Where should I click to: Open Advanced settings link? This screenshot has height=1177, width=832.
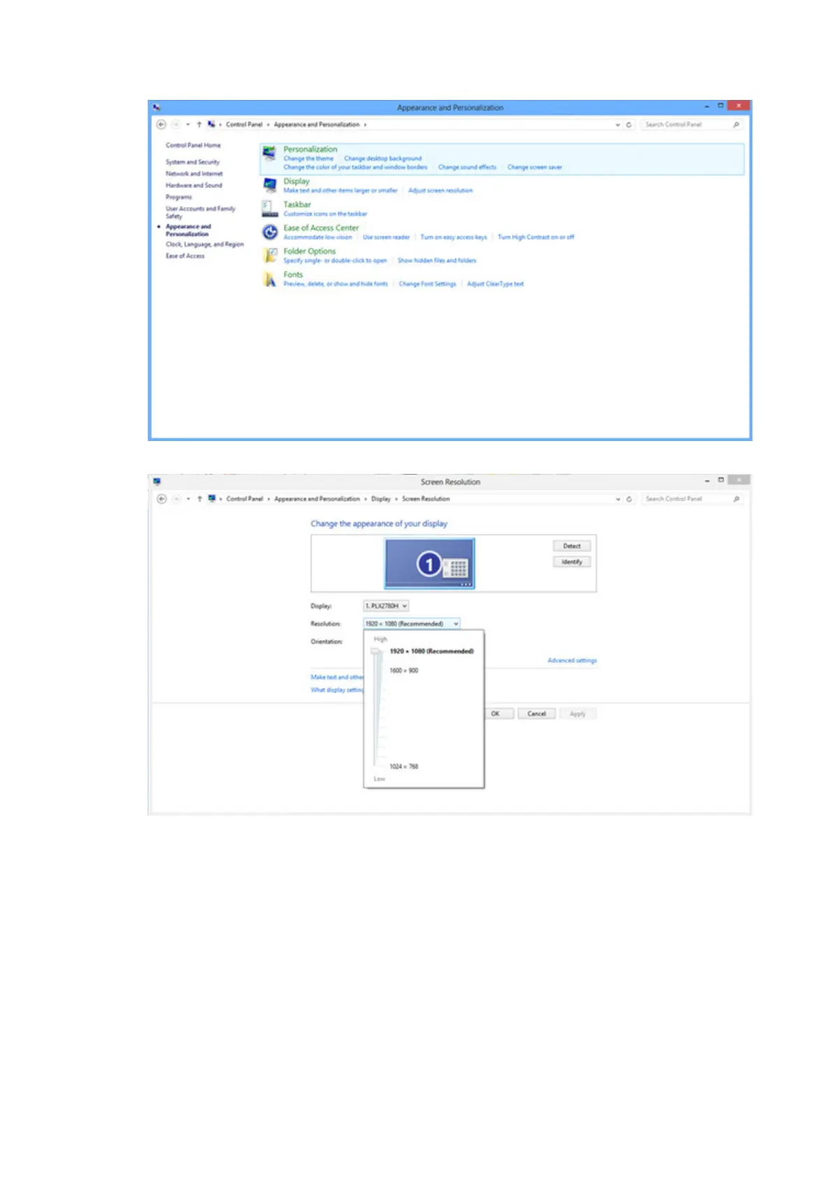pos(571,660)
